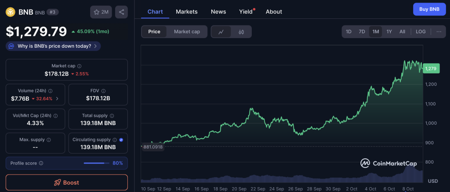Set chart range to 1D

pyautogui.click(x=348, y=32)
